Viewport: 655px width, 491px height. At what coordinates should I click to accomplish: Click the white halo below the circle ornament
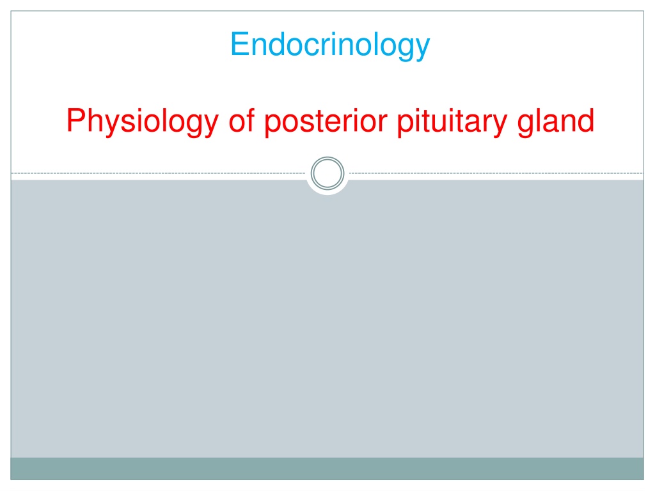click(x=327, y=192)
